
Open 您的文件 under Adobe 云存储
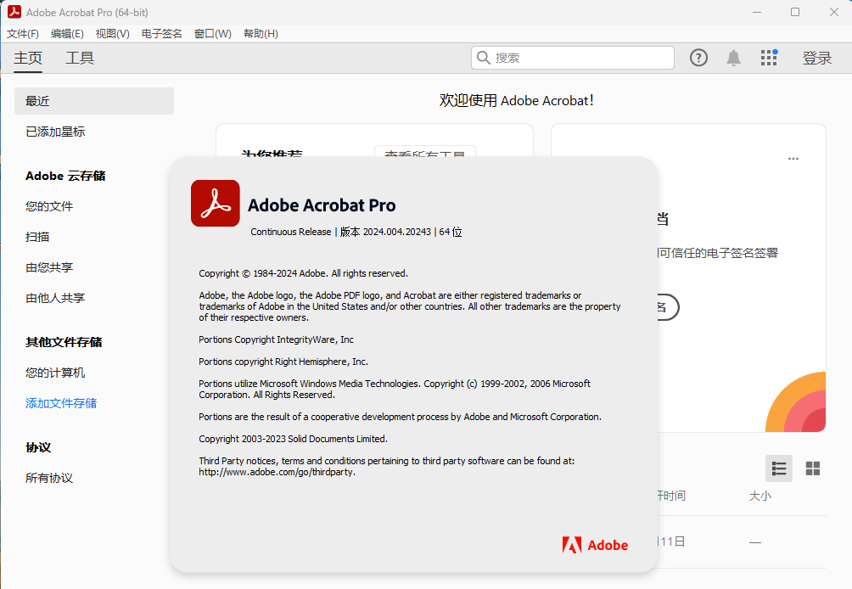pyautogui.click(x=49, y=206)
